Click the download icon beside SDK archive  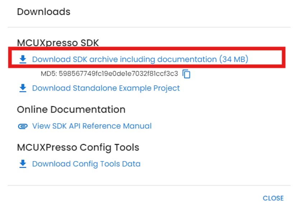(x=23, y=59)
